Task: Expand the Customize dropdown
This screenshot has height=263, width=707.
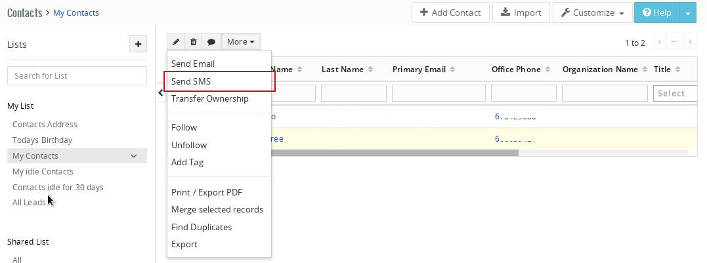Action: 592,12
